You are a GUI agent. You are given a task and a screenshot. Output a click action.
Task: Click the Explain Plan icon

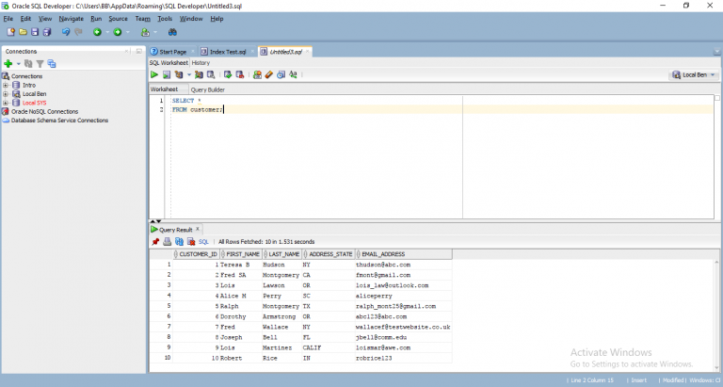click(179, 74)
